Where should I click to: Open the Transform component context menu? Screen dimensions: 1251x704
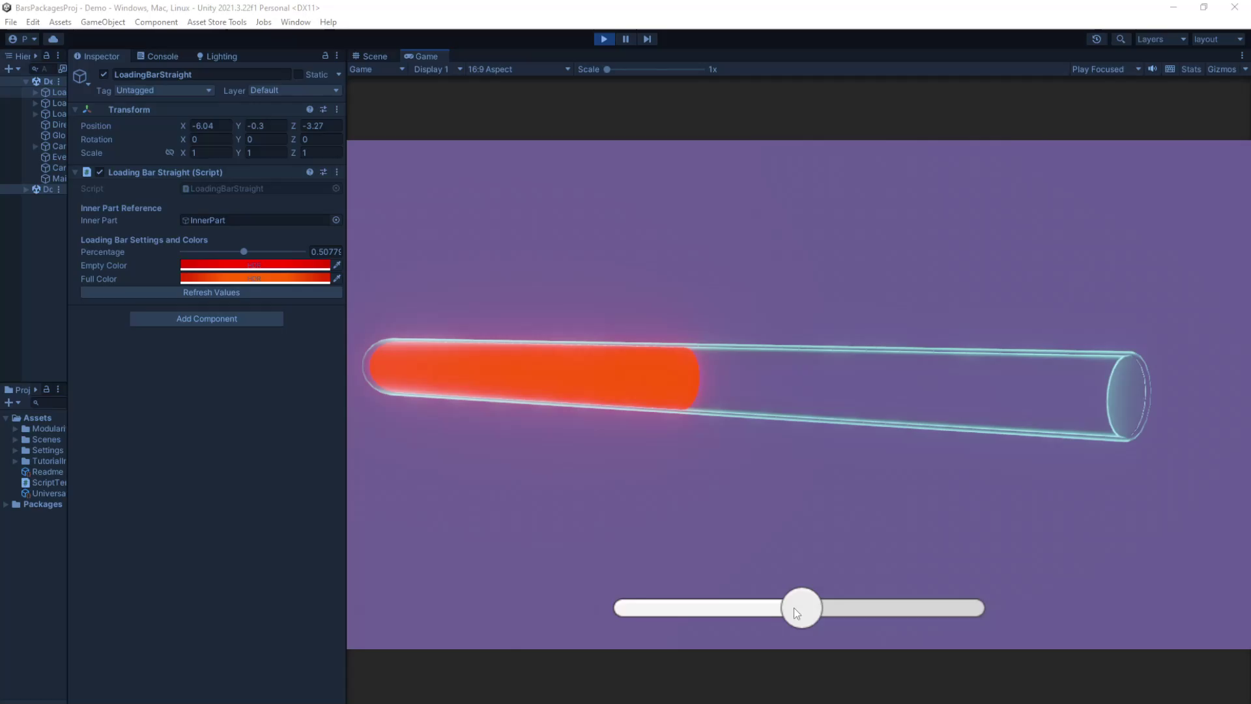pos(337,110)
